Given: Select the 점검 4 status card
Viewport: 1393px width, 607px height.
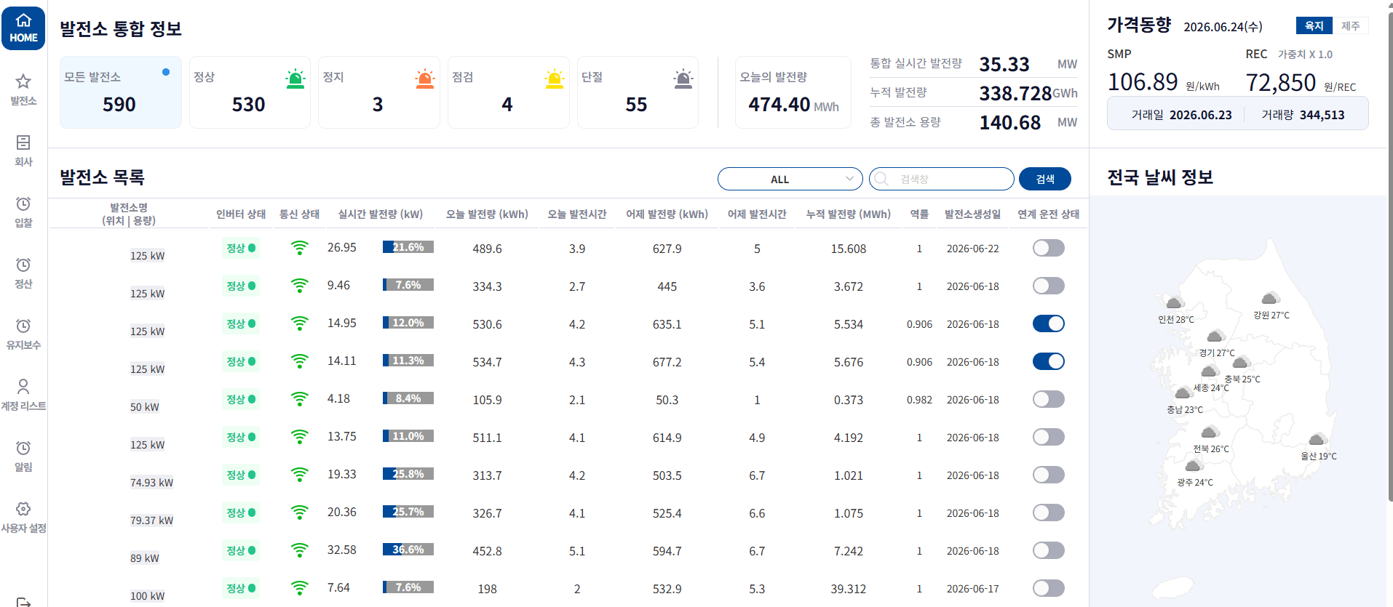Looking at the screenshot, I should click(508, 92).
